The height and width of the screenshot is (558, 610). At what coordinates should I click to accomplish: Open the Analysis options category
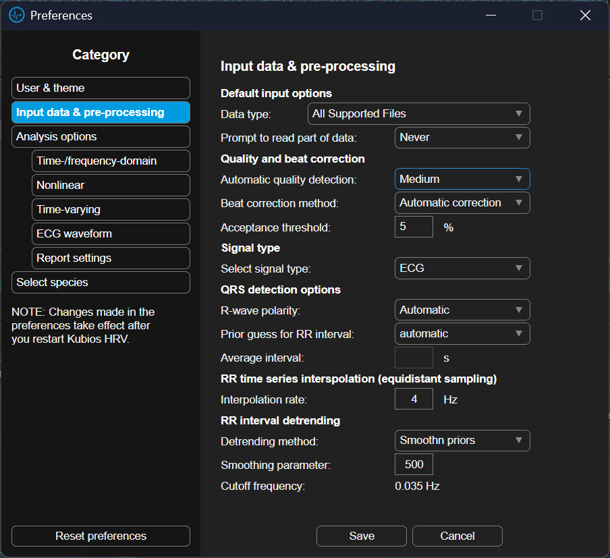coord(101,137)
